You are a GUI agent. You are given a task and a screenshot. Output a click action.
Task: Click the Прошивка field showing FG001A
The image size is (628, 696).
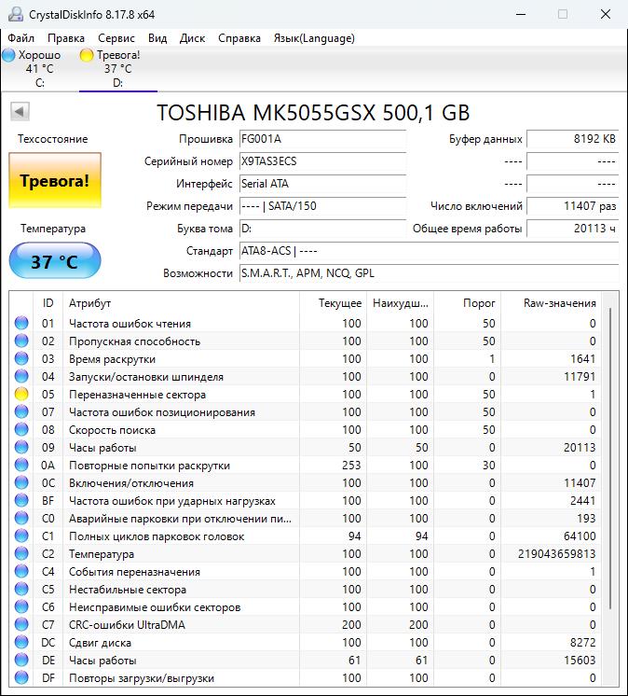point(322,139)
